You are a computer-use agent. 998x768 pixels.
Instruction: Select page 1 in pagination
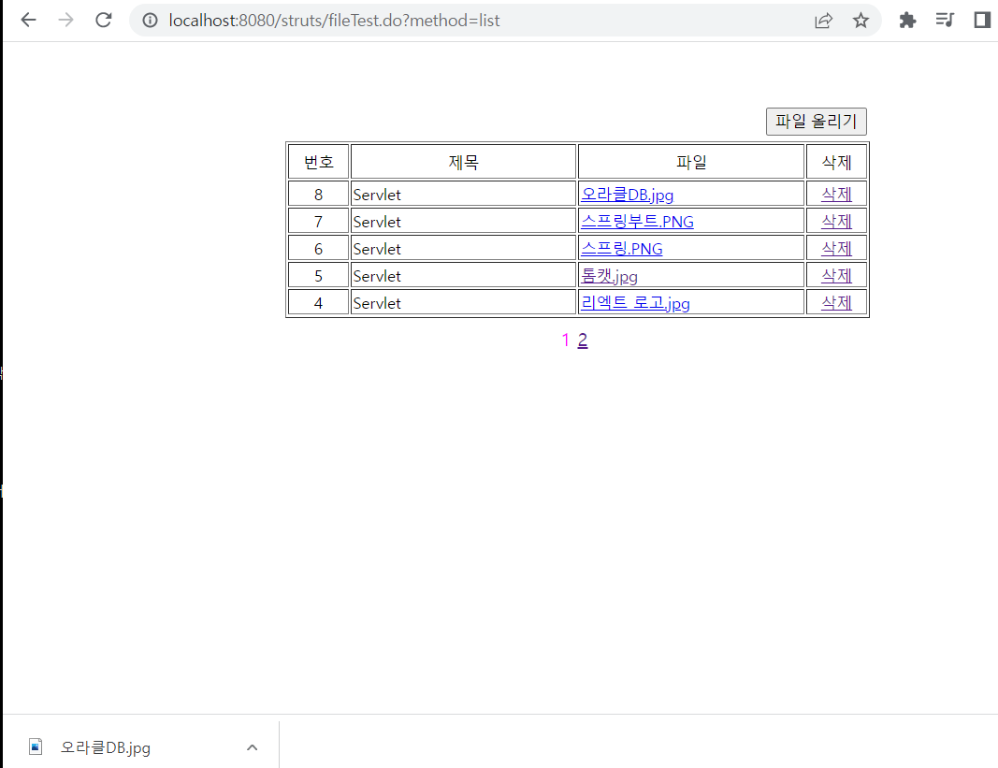(x=565, y=340)
